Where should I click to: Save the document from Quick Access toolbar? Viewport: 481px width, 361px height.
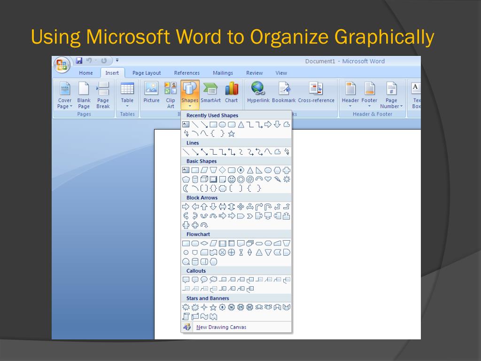coord(79,61)
